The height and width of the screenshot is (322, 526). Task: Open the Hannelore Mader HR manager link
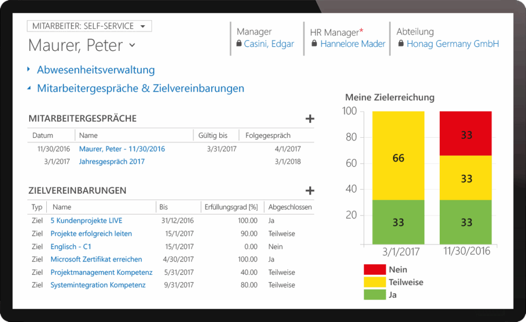click(352, 44)
